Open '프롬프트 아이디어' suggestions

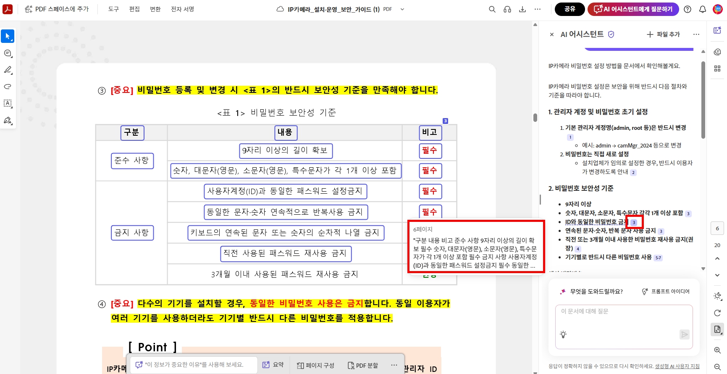[x=666, y=291]
